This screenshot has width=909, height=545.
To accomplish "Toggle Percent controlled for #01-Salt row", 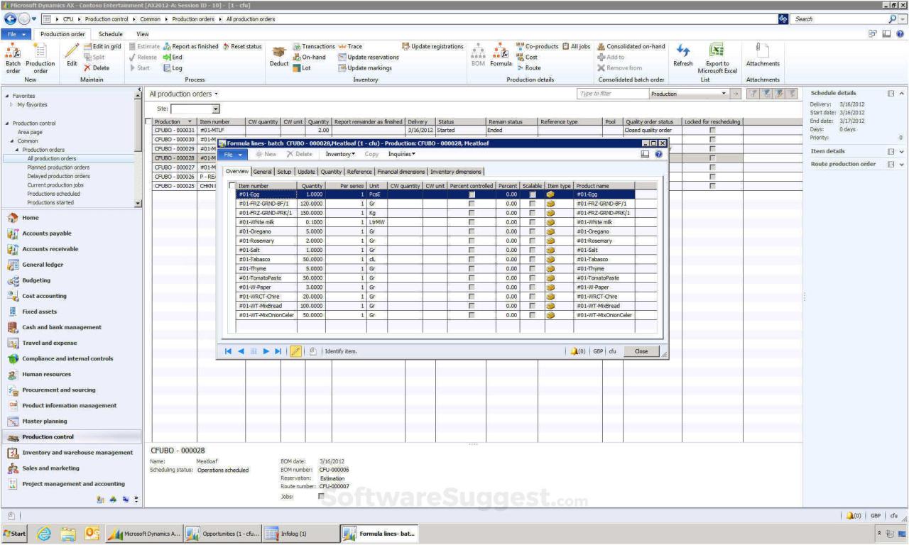I will click(x=471, y=250).
